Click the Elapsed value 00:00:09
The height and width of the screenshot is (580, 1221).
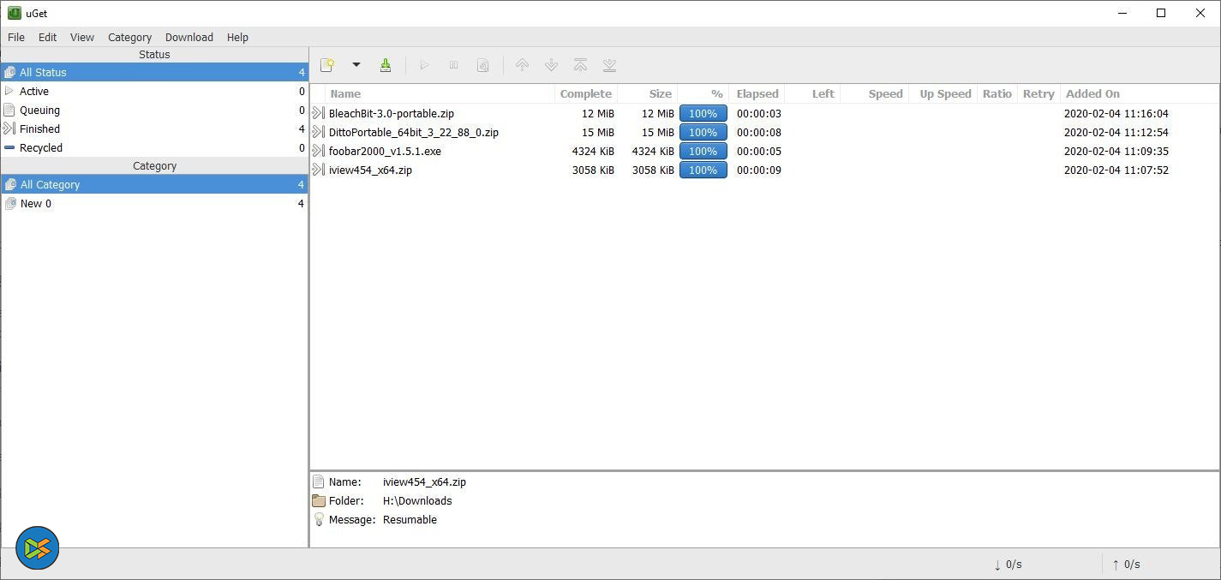pyautogui.click(x=759, y=170)
